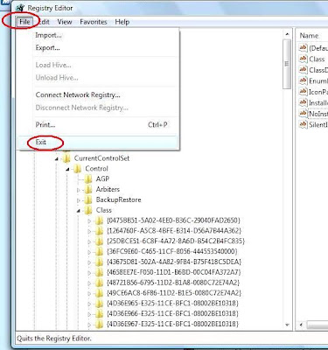Collapse the CurrentControlSet tree node

pos(57,159)
